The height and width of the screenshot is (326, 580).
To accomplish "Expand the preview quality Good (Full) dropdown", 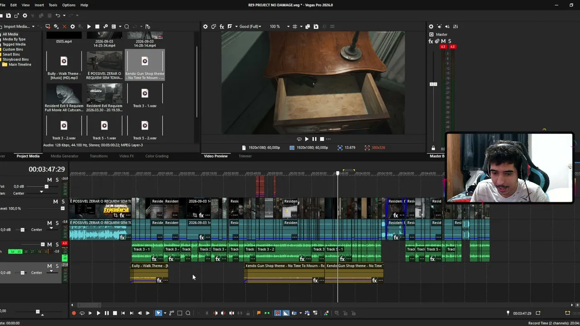I will point(250,26).
